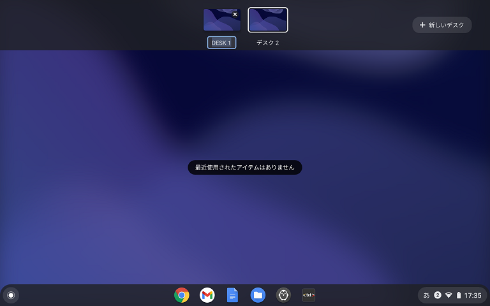Click the battery status icon
490x306 pixels.
(459, 295)
